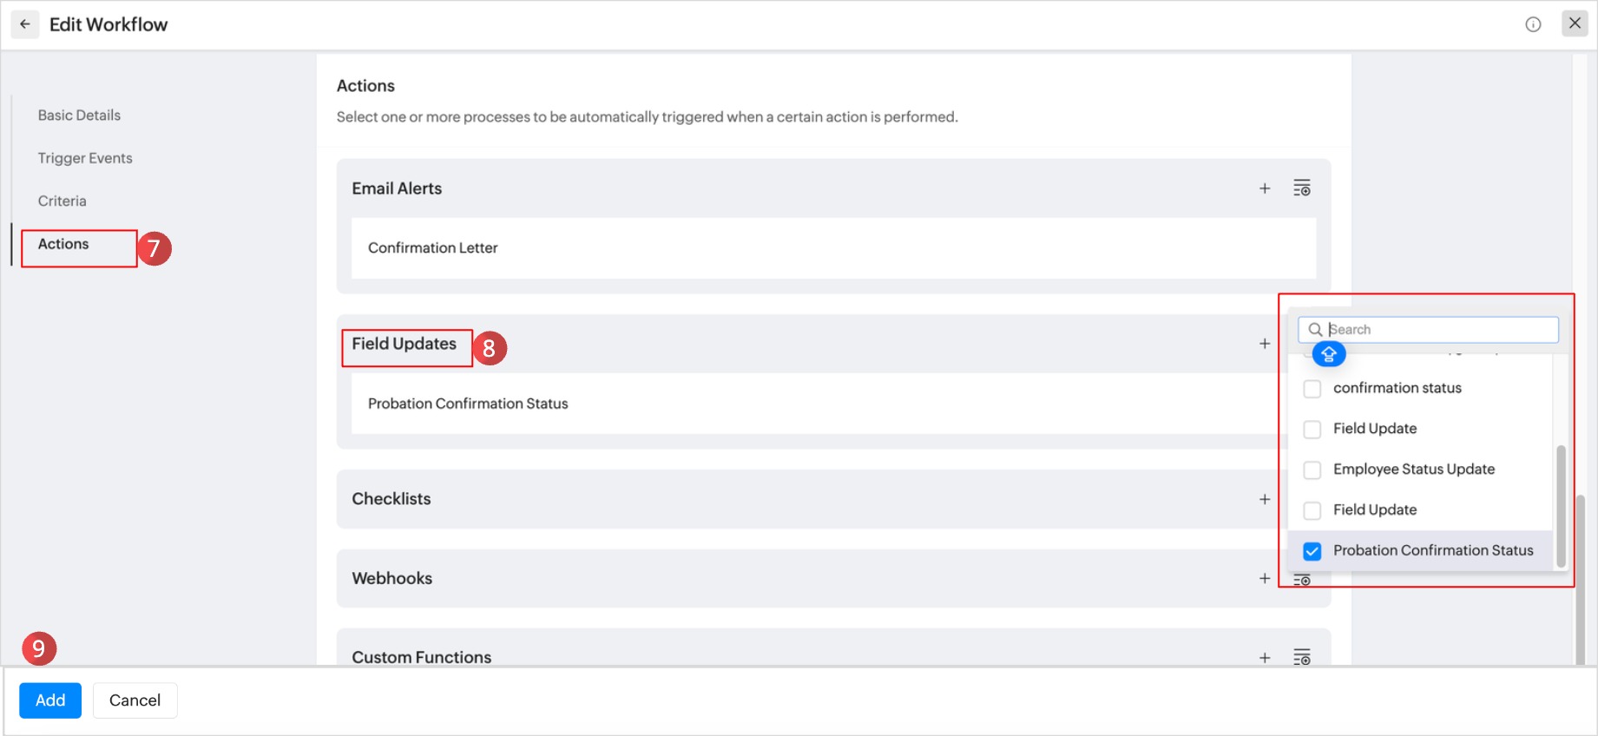The width and height of the screenshot is (1598, 736).
Task: Open the Criteria section
Action: pos(62,201)
